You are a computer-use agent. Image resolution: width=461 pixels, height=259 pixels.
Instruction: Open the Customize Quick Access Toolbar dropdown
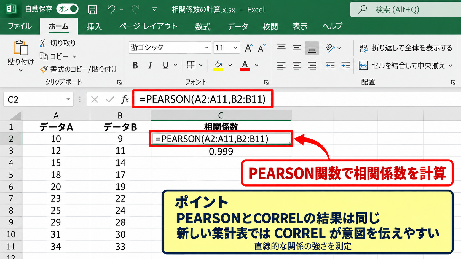click(x=155, y=10)
